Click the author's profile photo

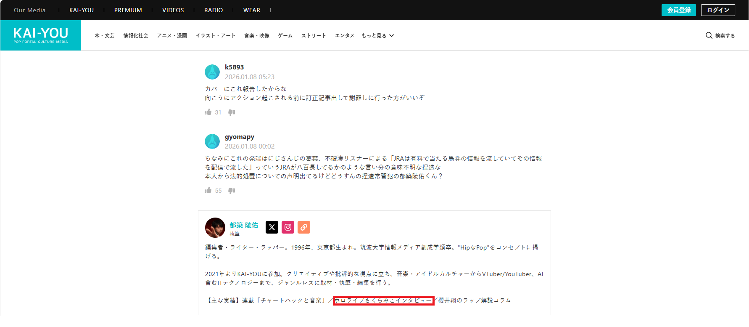tap(215, 228)
